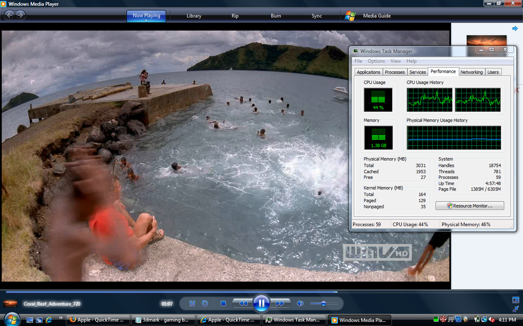Switch to Applications tab in Task Manager
Image resolution: width=523 pixels, height=326 pixels.
point(368,72)
